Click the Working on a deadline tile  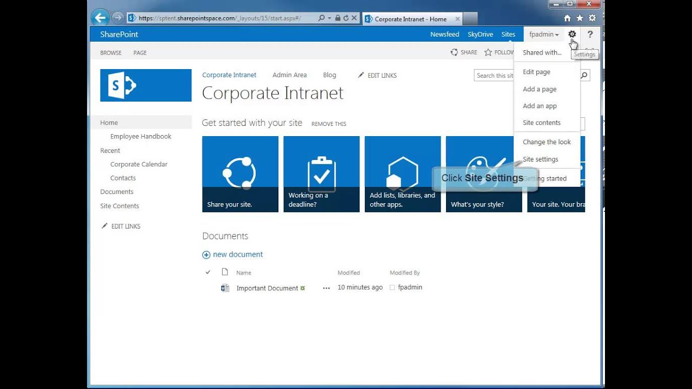point(321,174)
